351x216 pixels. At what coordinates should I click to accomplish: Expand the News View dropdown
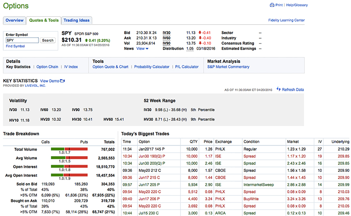coord(142,49)
